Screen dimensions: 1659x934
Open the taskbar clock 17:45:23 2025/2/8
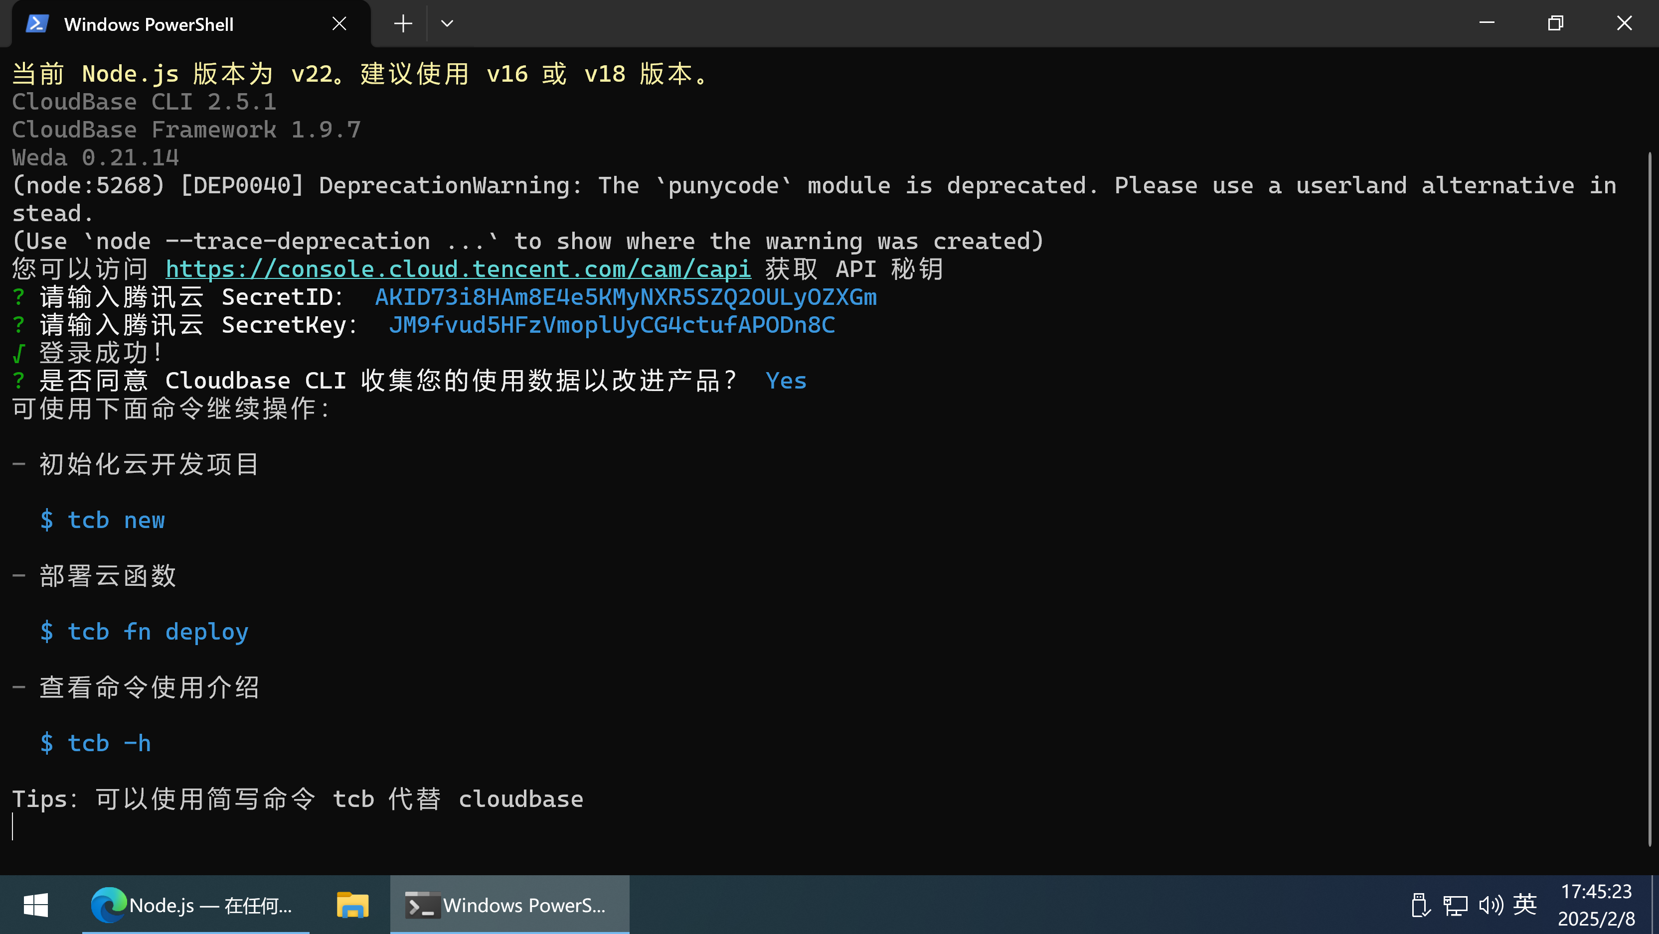coord(1596,905)
